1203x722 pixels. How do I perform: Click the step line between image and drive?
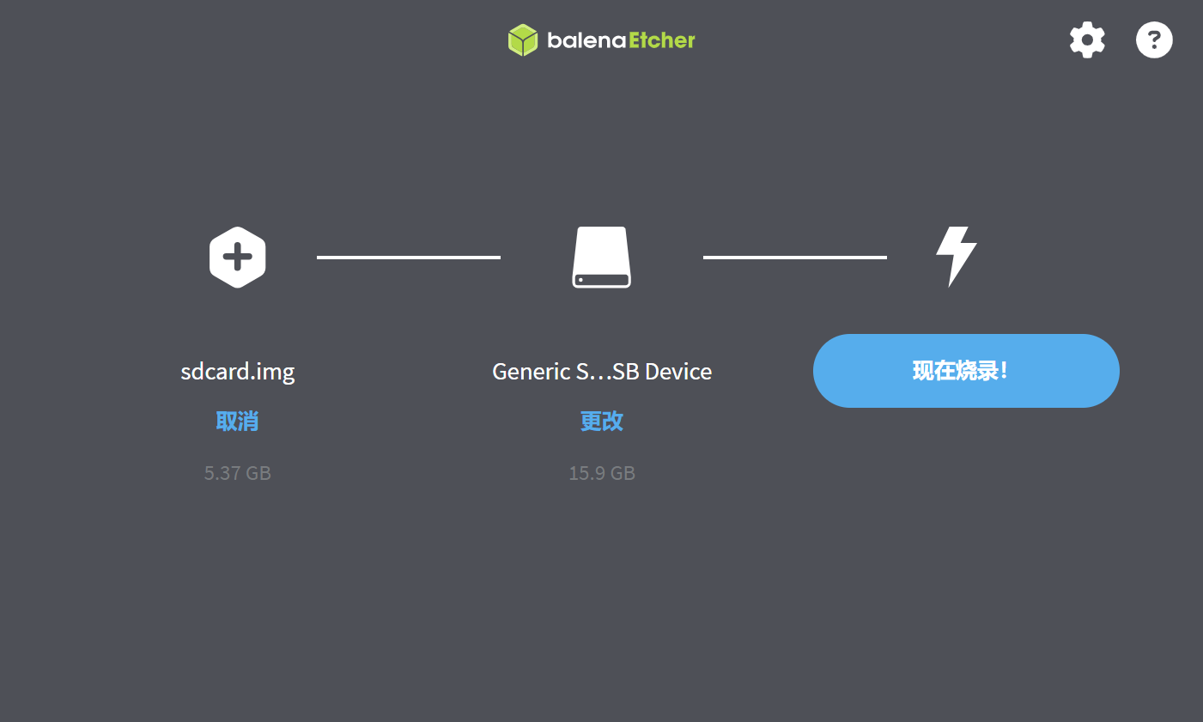point(409,257)
